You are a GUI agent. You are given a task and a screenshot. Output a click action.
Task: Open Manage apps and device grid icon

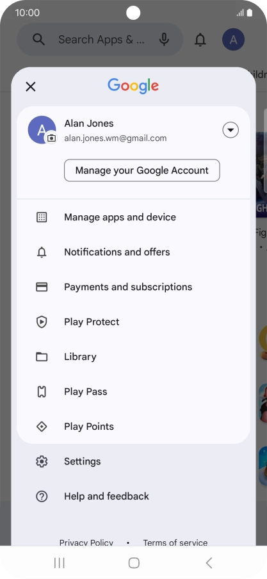(42, 217)
